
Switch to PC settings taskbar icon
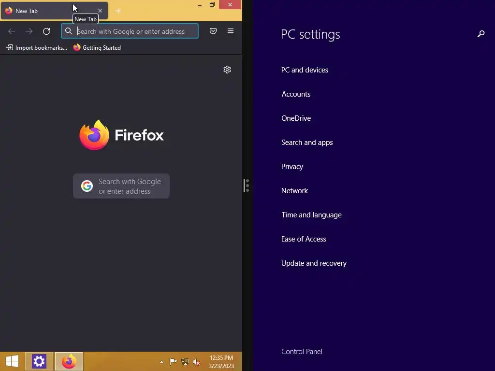point(39,361)
